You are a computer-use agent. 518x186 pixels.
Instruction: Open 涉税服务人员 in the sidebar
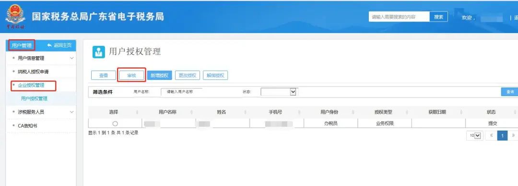point(31,112)
